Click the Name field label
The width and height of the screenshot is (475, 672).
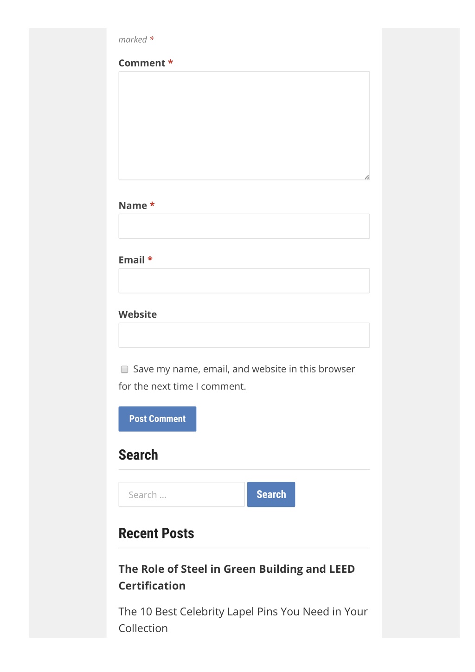[x=133, y=205]
